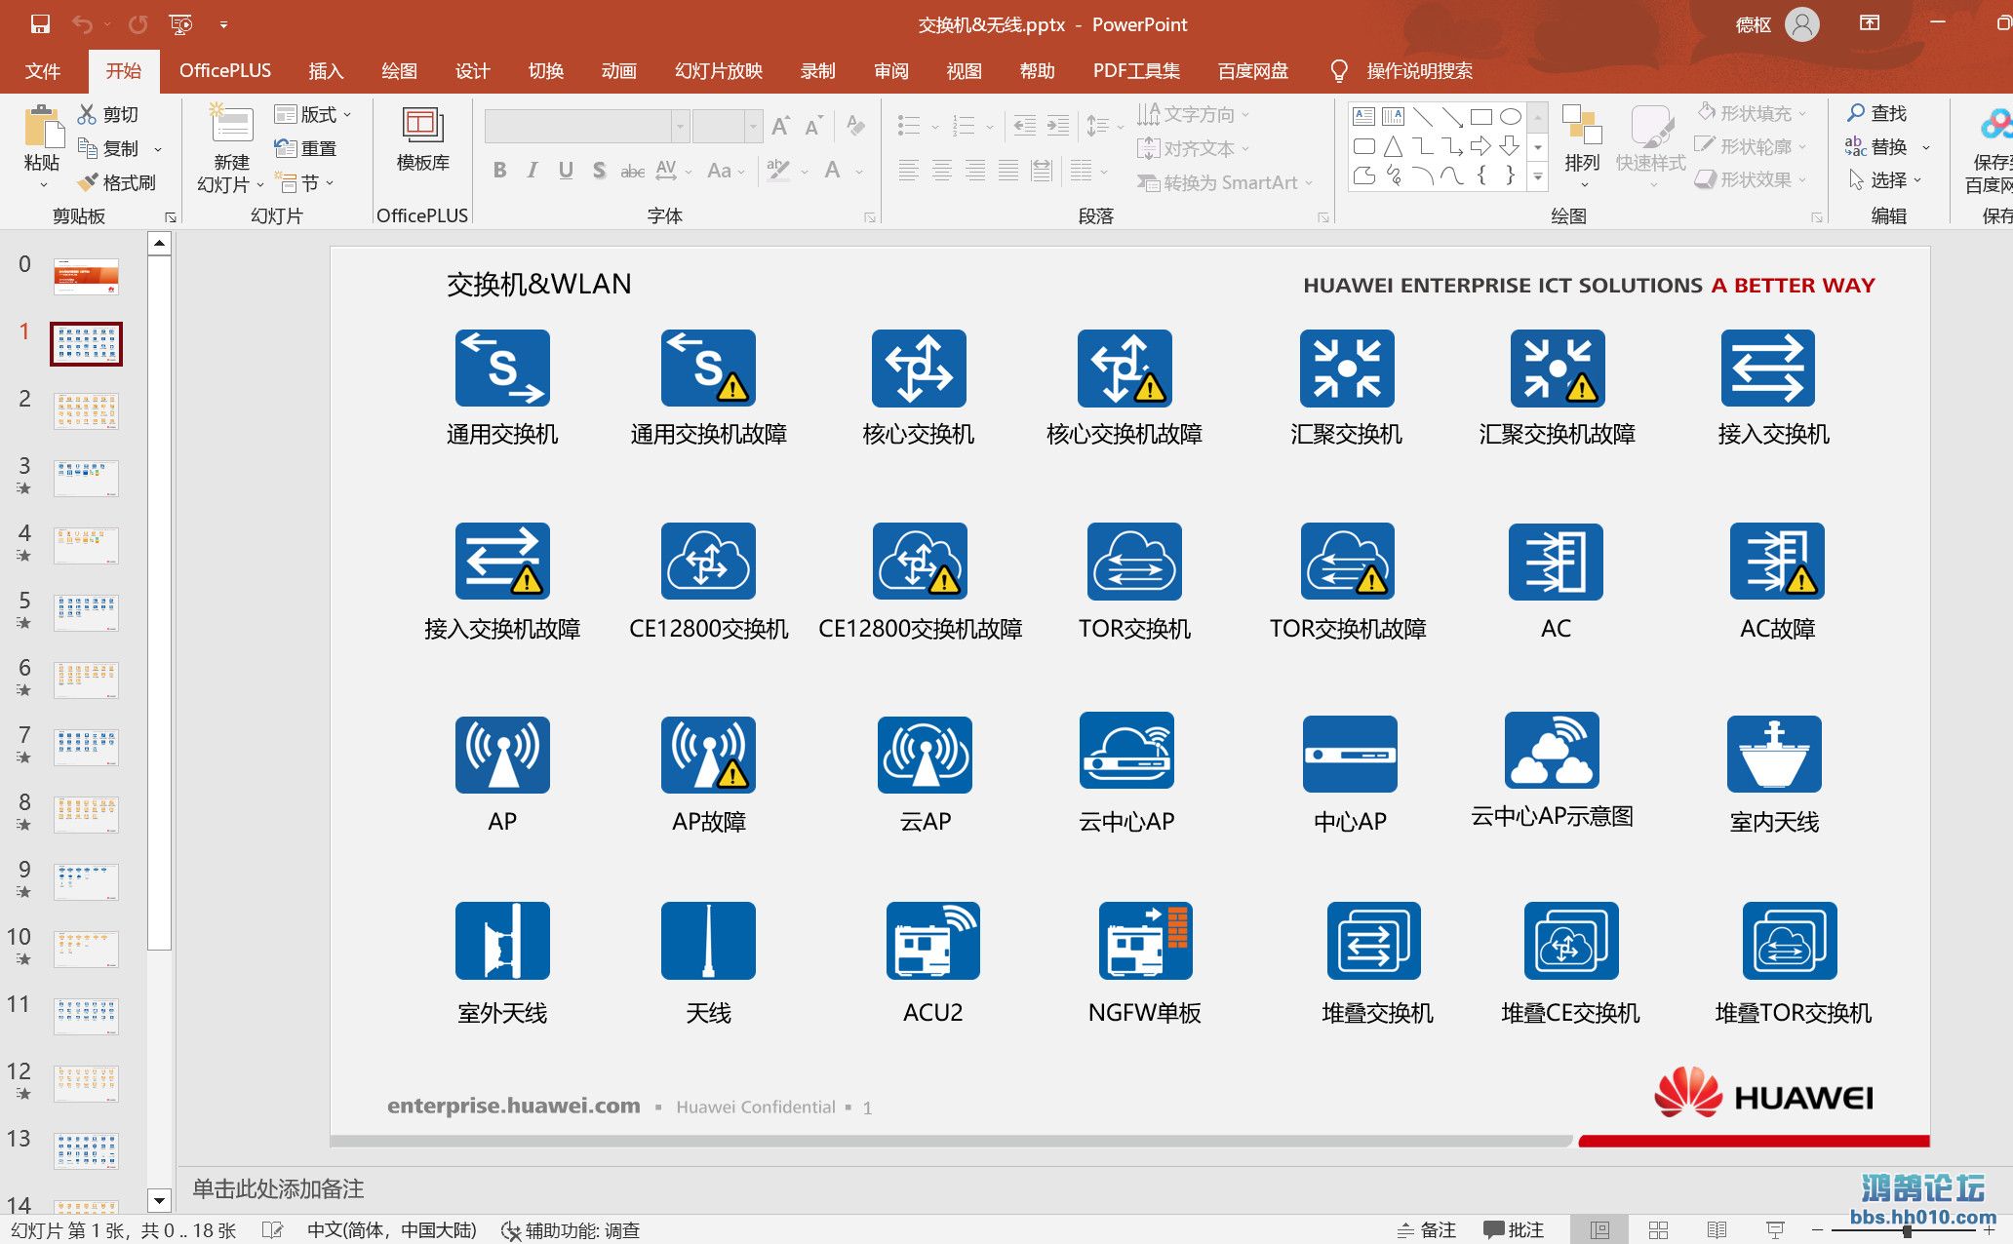Click 操作说明搜索 tell me search box

pyautogui.click(x=1419, y=71)
